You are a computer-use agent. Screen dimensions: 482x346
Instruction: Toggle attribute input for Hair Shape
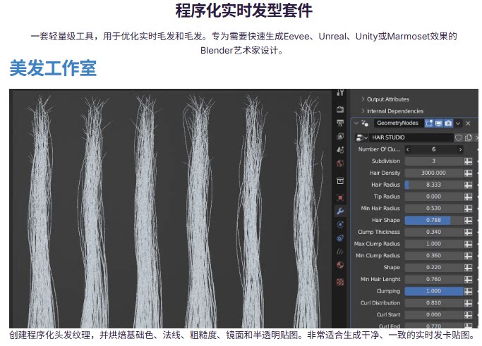point(468,220)
